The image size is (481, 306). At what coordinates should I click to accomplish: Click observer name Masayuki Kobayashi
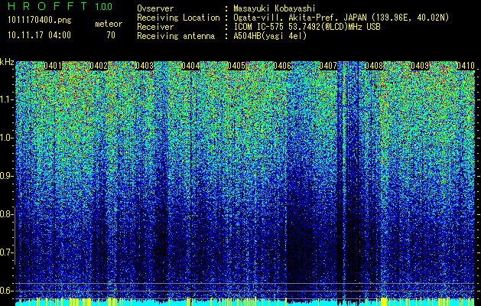click(275, 8)
